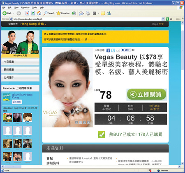Click the page icon in address bar

click(x=12, y=19)
